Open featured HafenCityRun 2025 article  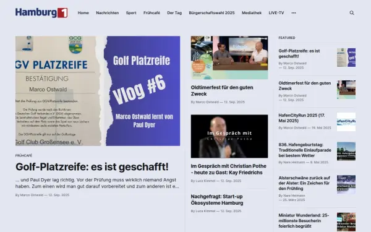click(x=302, y=118)
